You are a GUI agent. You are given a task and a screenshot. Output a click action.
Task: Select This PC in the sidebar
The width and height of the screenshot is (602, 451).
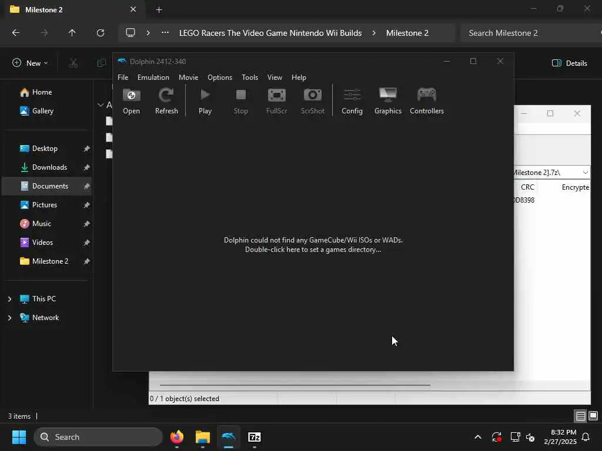44,299
